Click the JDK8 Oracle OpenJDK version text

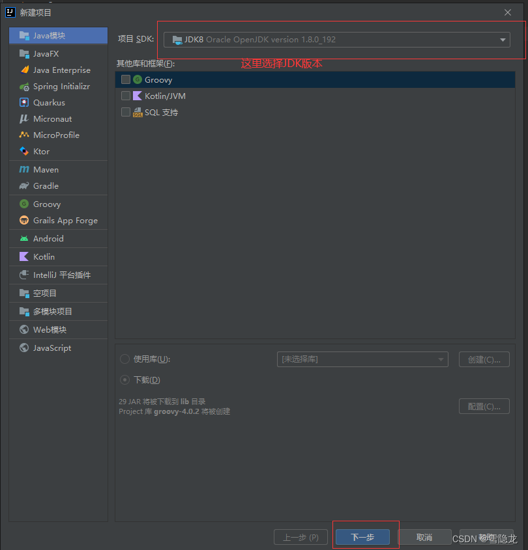pyautogui.click(x=260, y=40)
